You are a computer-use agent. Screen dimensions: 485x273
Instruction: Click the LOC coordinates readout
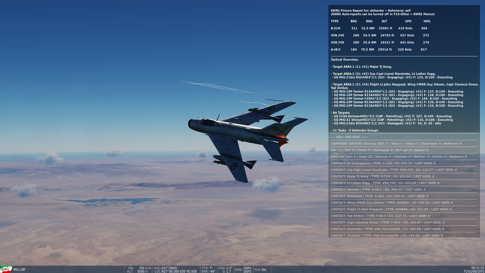point(176,271)
